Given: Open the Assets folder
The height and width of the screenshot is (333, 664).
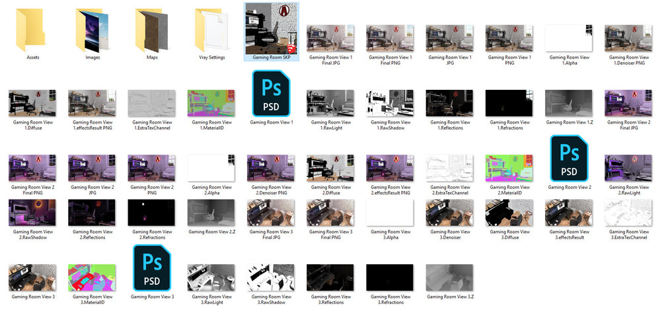Looking at the screenshot, I should (32, 30).
